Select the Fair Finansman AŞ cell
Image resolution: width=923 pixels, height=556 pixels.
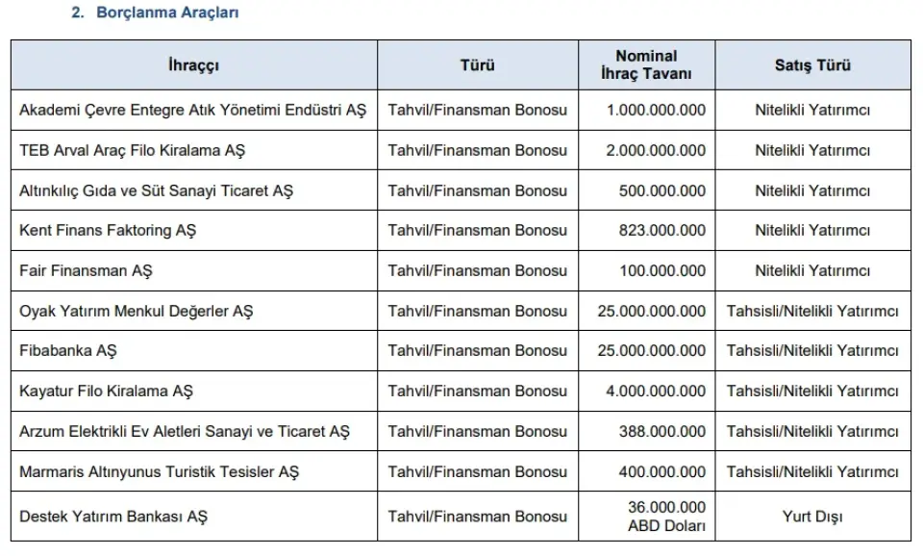click(193, 271)
